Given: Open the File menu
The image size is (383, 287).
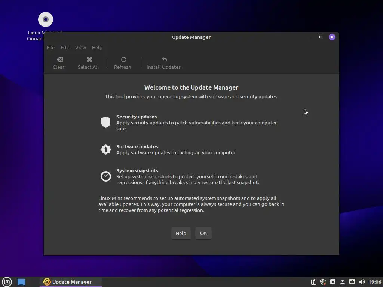Looking at the screenshot, I should pos(50,47).
